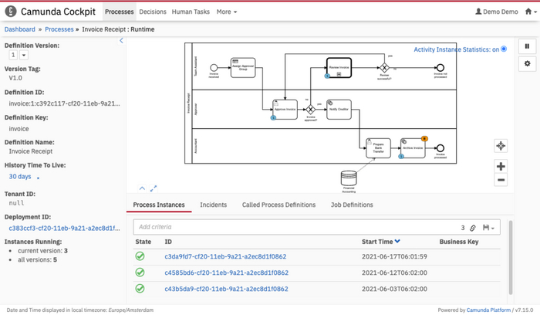
Task: Click the pause/suspend process definition icon
Action: (527, 46)
